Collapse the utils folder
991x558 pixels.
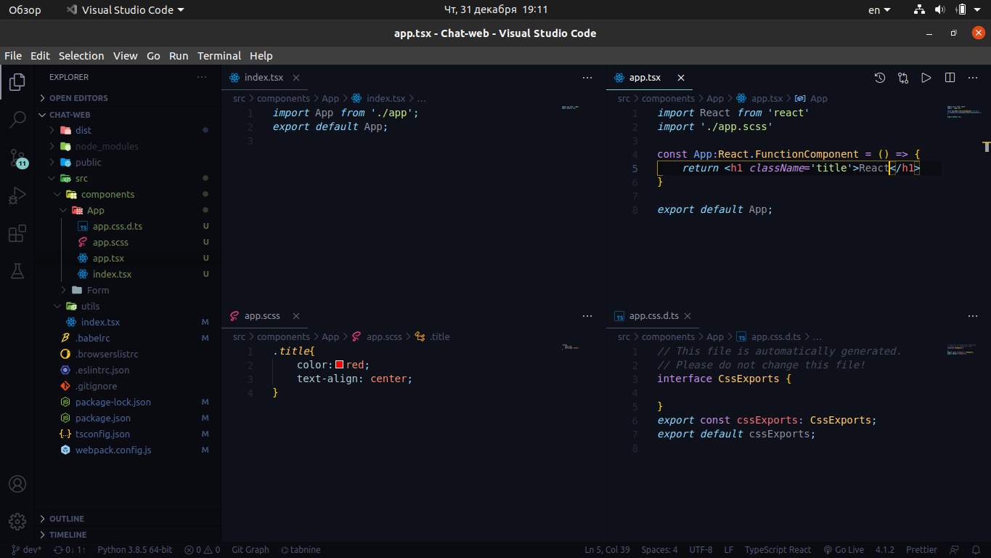tap(127, 307)
